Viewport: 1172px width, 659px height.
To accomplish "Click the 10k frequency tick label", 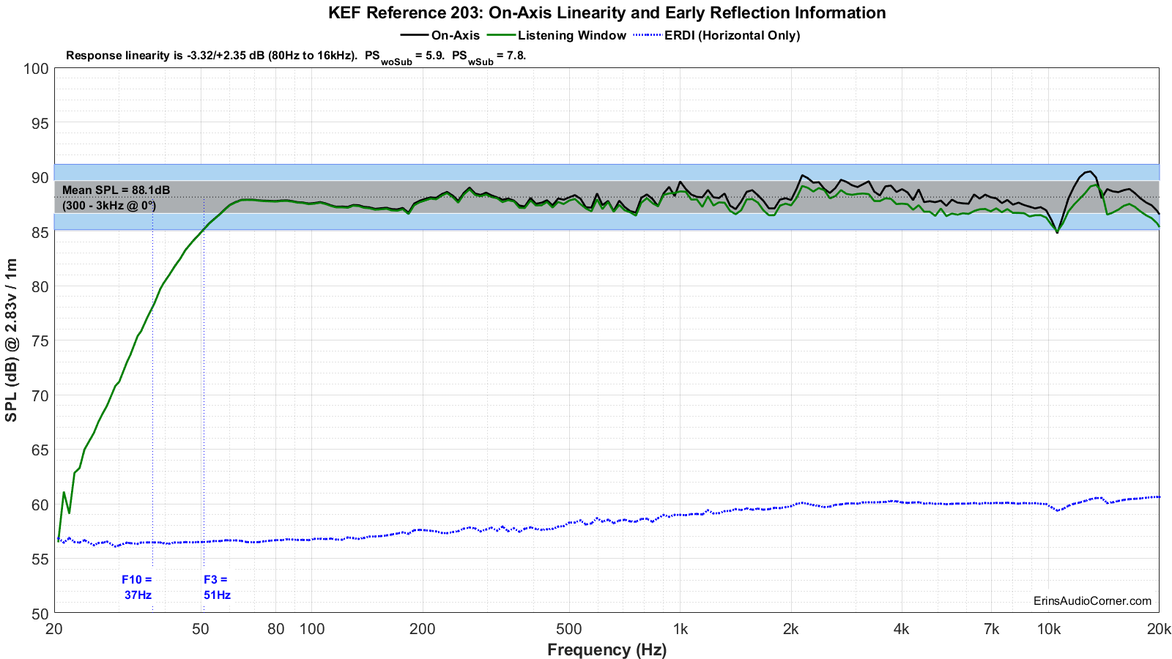I will (1048, 629).
